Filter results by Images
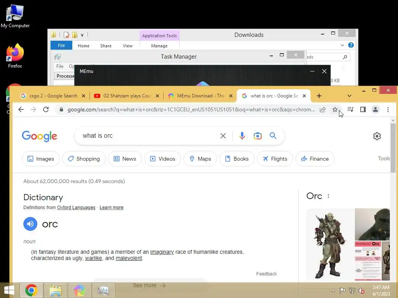The width and height of the screenshot is (398, 298). coord(40,159)
